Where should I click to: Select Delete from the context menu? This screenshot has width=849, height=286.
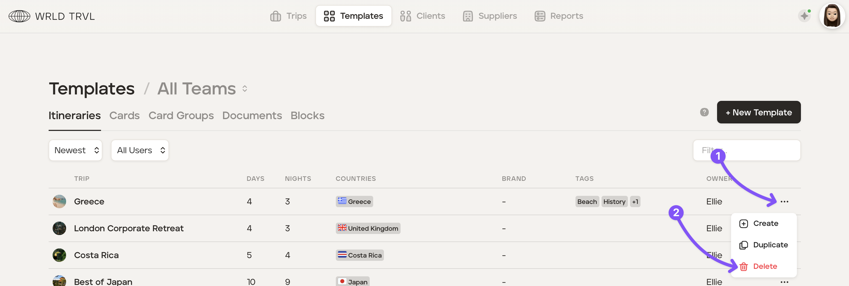coord(764,266)
